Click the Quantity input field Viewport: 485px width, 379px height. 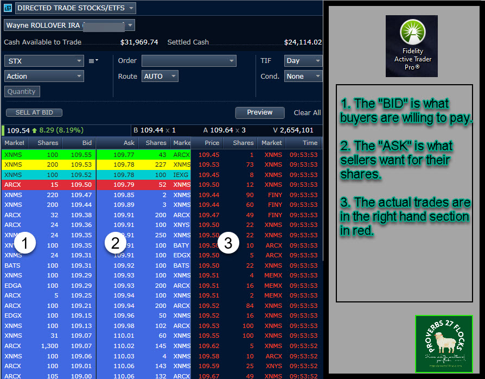pos(22,92)
